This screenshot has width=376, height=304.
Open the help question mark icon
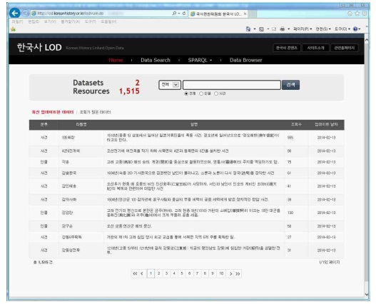pos(355,29)
